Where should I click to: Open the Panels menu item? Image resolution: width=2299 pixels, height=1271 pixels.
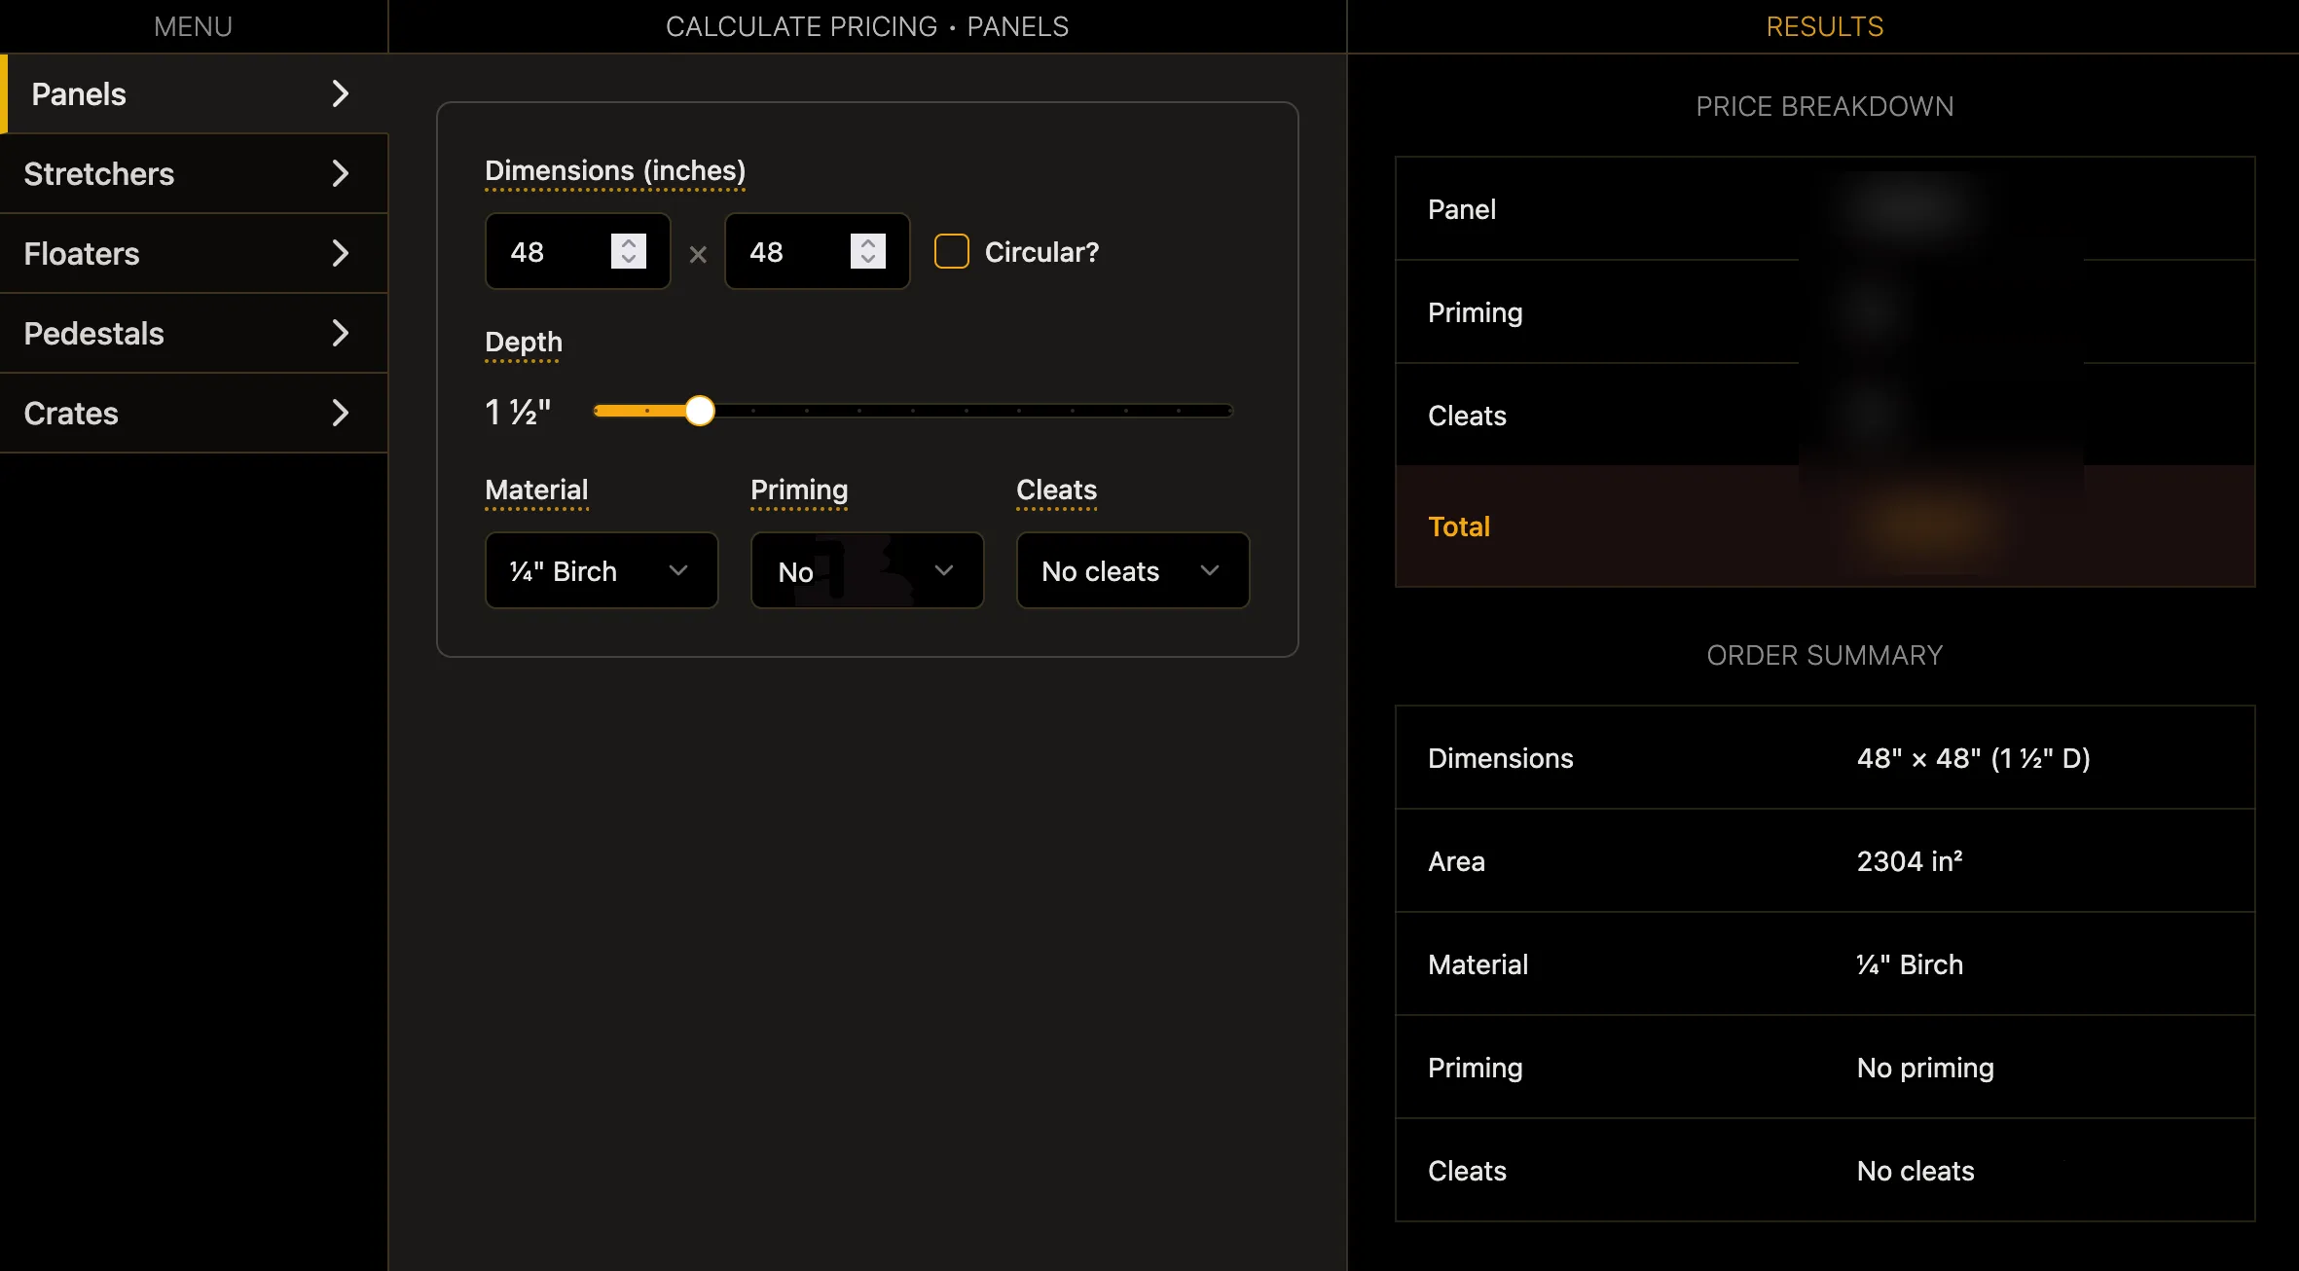point(194,93)
